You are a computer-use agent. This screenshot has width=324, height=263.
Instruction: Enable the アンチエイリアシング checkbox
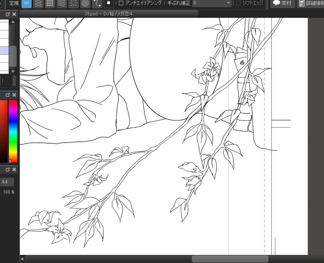tap(121, 3)
